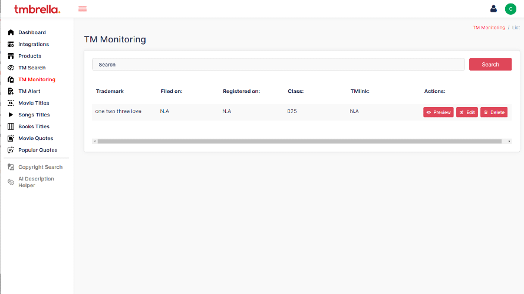Click the green C avatar

[510, 9]
